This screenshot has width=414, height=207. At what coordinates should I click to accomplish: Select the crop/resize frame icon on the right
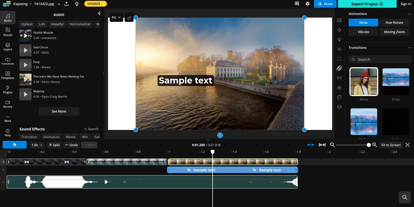(x=339, y=59)
